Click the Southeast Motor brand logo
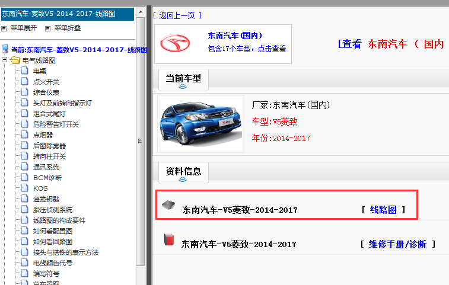Screen dimensions: 449x285 click(x=175, y=43)
